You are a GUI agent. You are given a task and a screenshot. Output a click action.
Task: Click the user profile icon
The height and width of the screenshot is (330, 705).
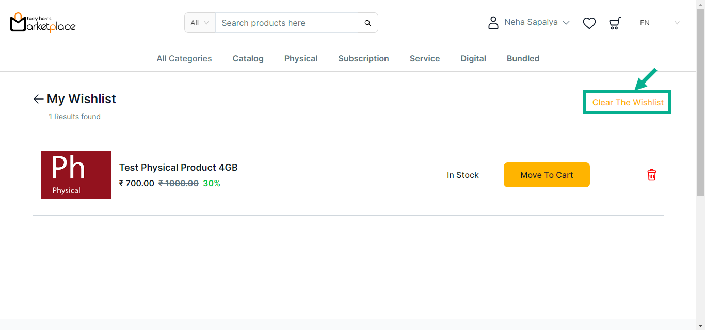pos(493,23)
